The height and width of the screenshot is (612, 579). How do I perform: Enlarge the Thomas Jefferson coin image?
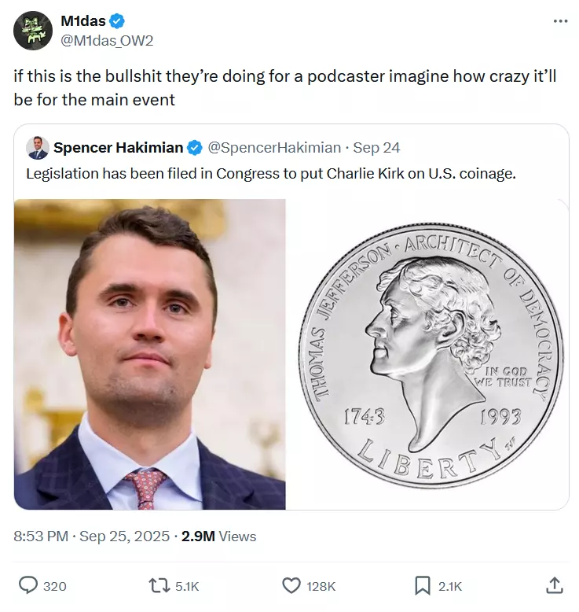427,354
